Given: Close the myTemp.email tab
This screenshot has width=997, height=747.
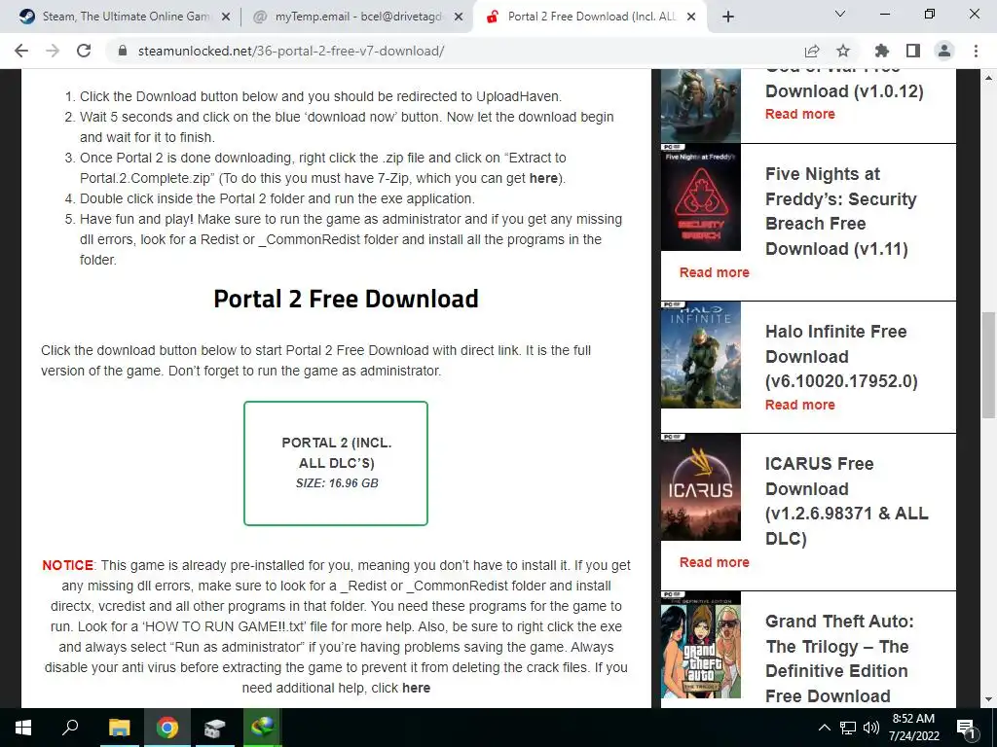Looking at the screenshot, I should 459,18.
